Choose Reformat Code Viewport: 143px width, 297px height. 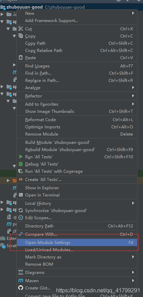point(77,120)
